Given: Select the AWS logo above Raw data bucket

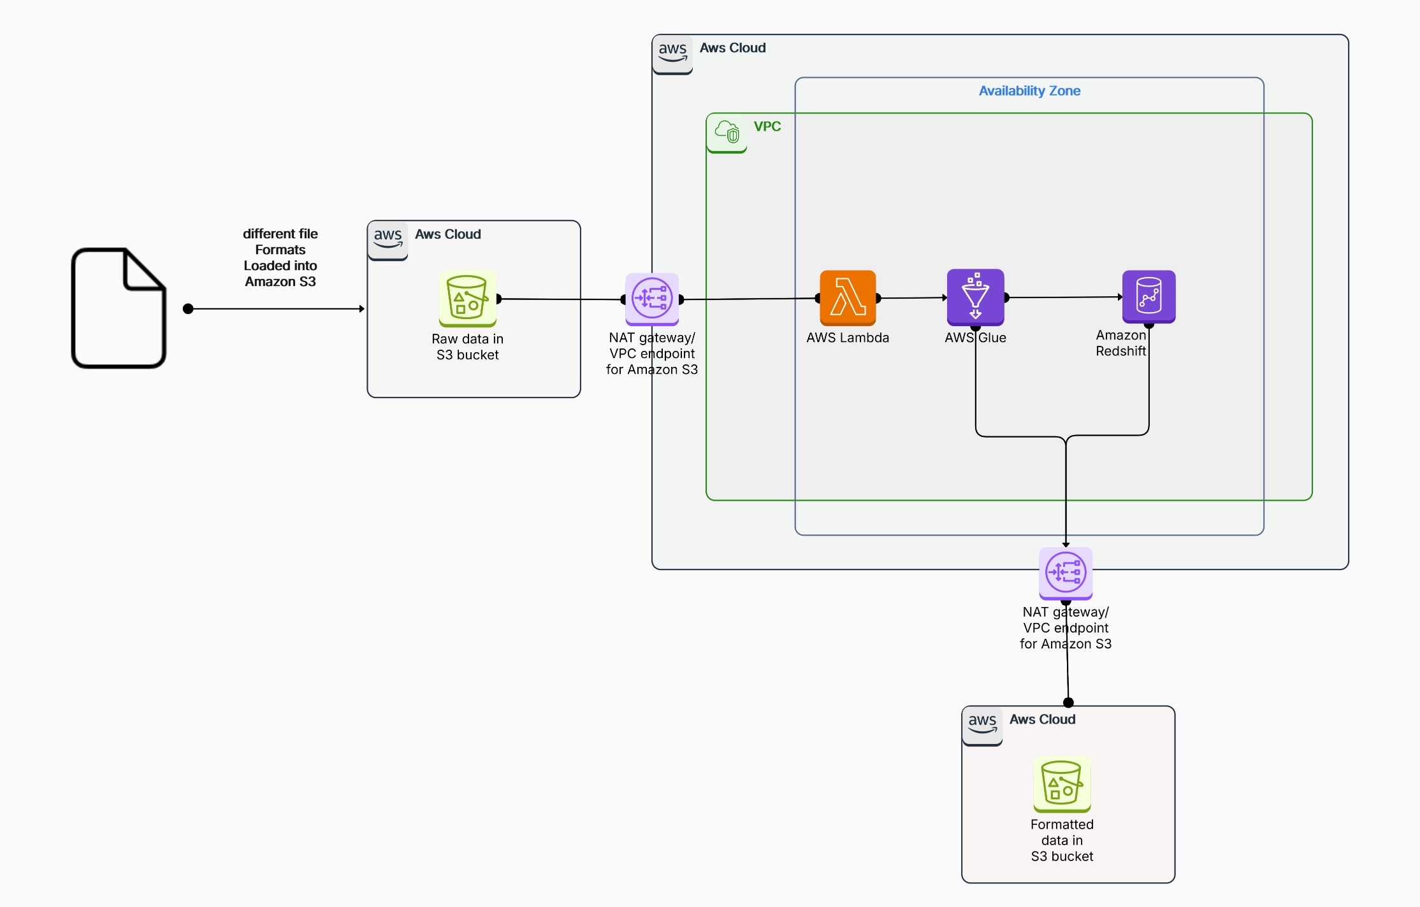Looking at the screenshot, I should click(x=388, y=240).
